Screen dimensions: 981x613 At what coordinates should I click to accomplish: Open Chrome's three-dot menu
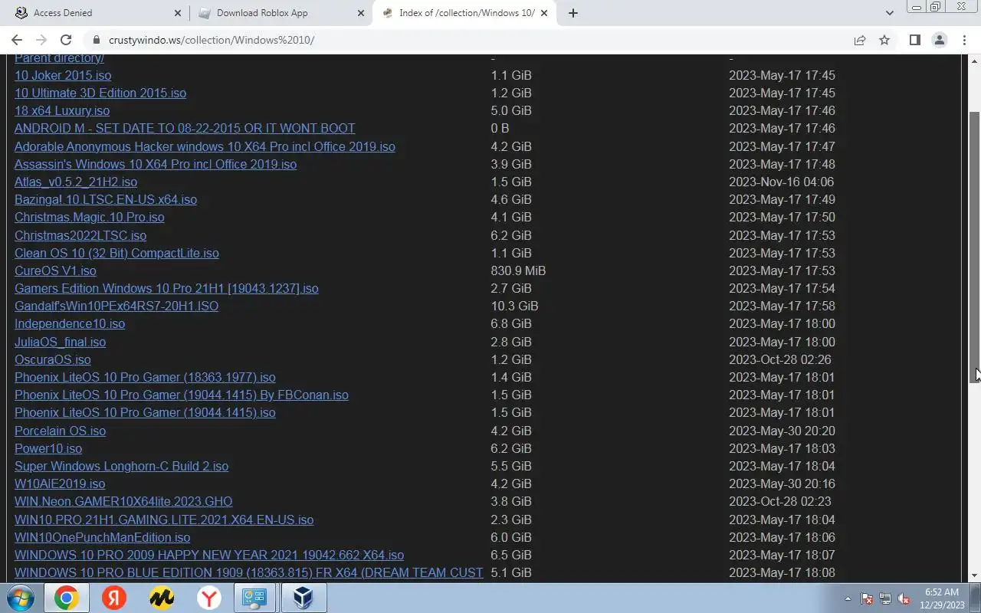point(964,40)
